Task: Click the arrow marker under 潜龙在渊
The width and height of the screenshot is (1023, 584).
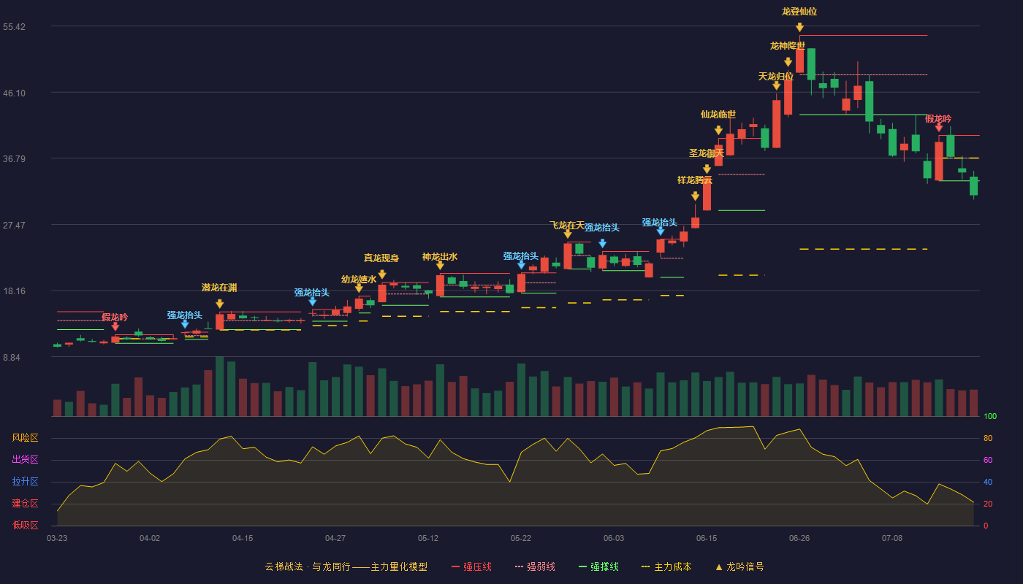Action: click(x=219, y=303)
